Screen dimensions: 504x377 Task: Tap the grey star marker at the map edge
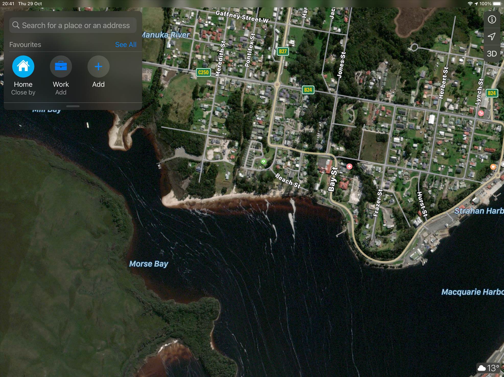pos(502,164)
